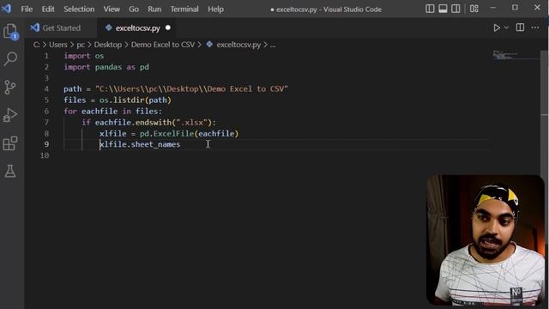549x309 pixels.
Task: Open the File menu
Action: point(27,9)
